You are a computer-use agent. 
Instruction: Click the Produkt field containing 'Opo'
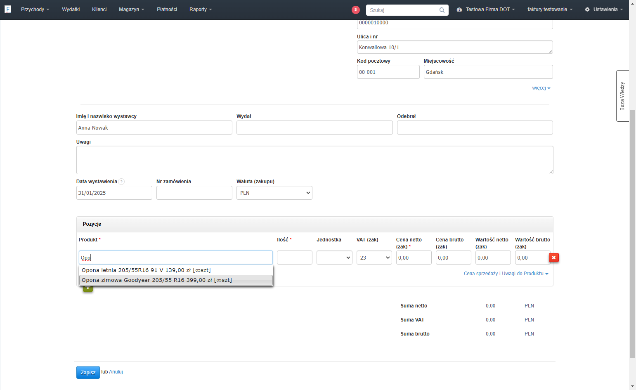click(176, 258)
